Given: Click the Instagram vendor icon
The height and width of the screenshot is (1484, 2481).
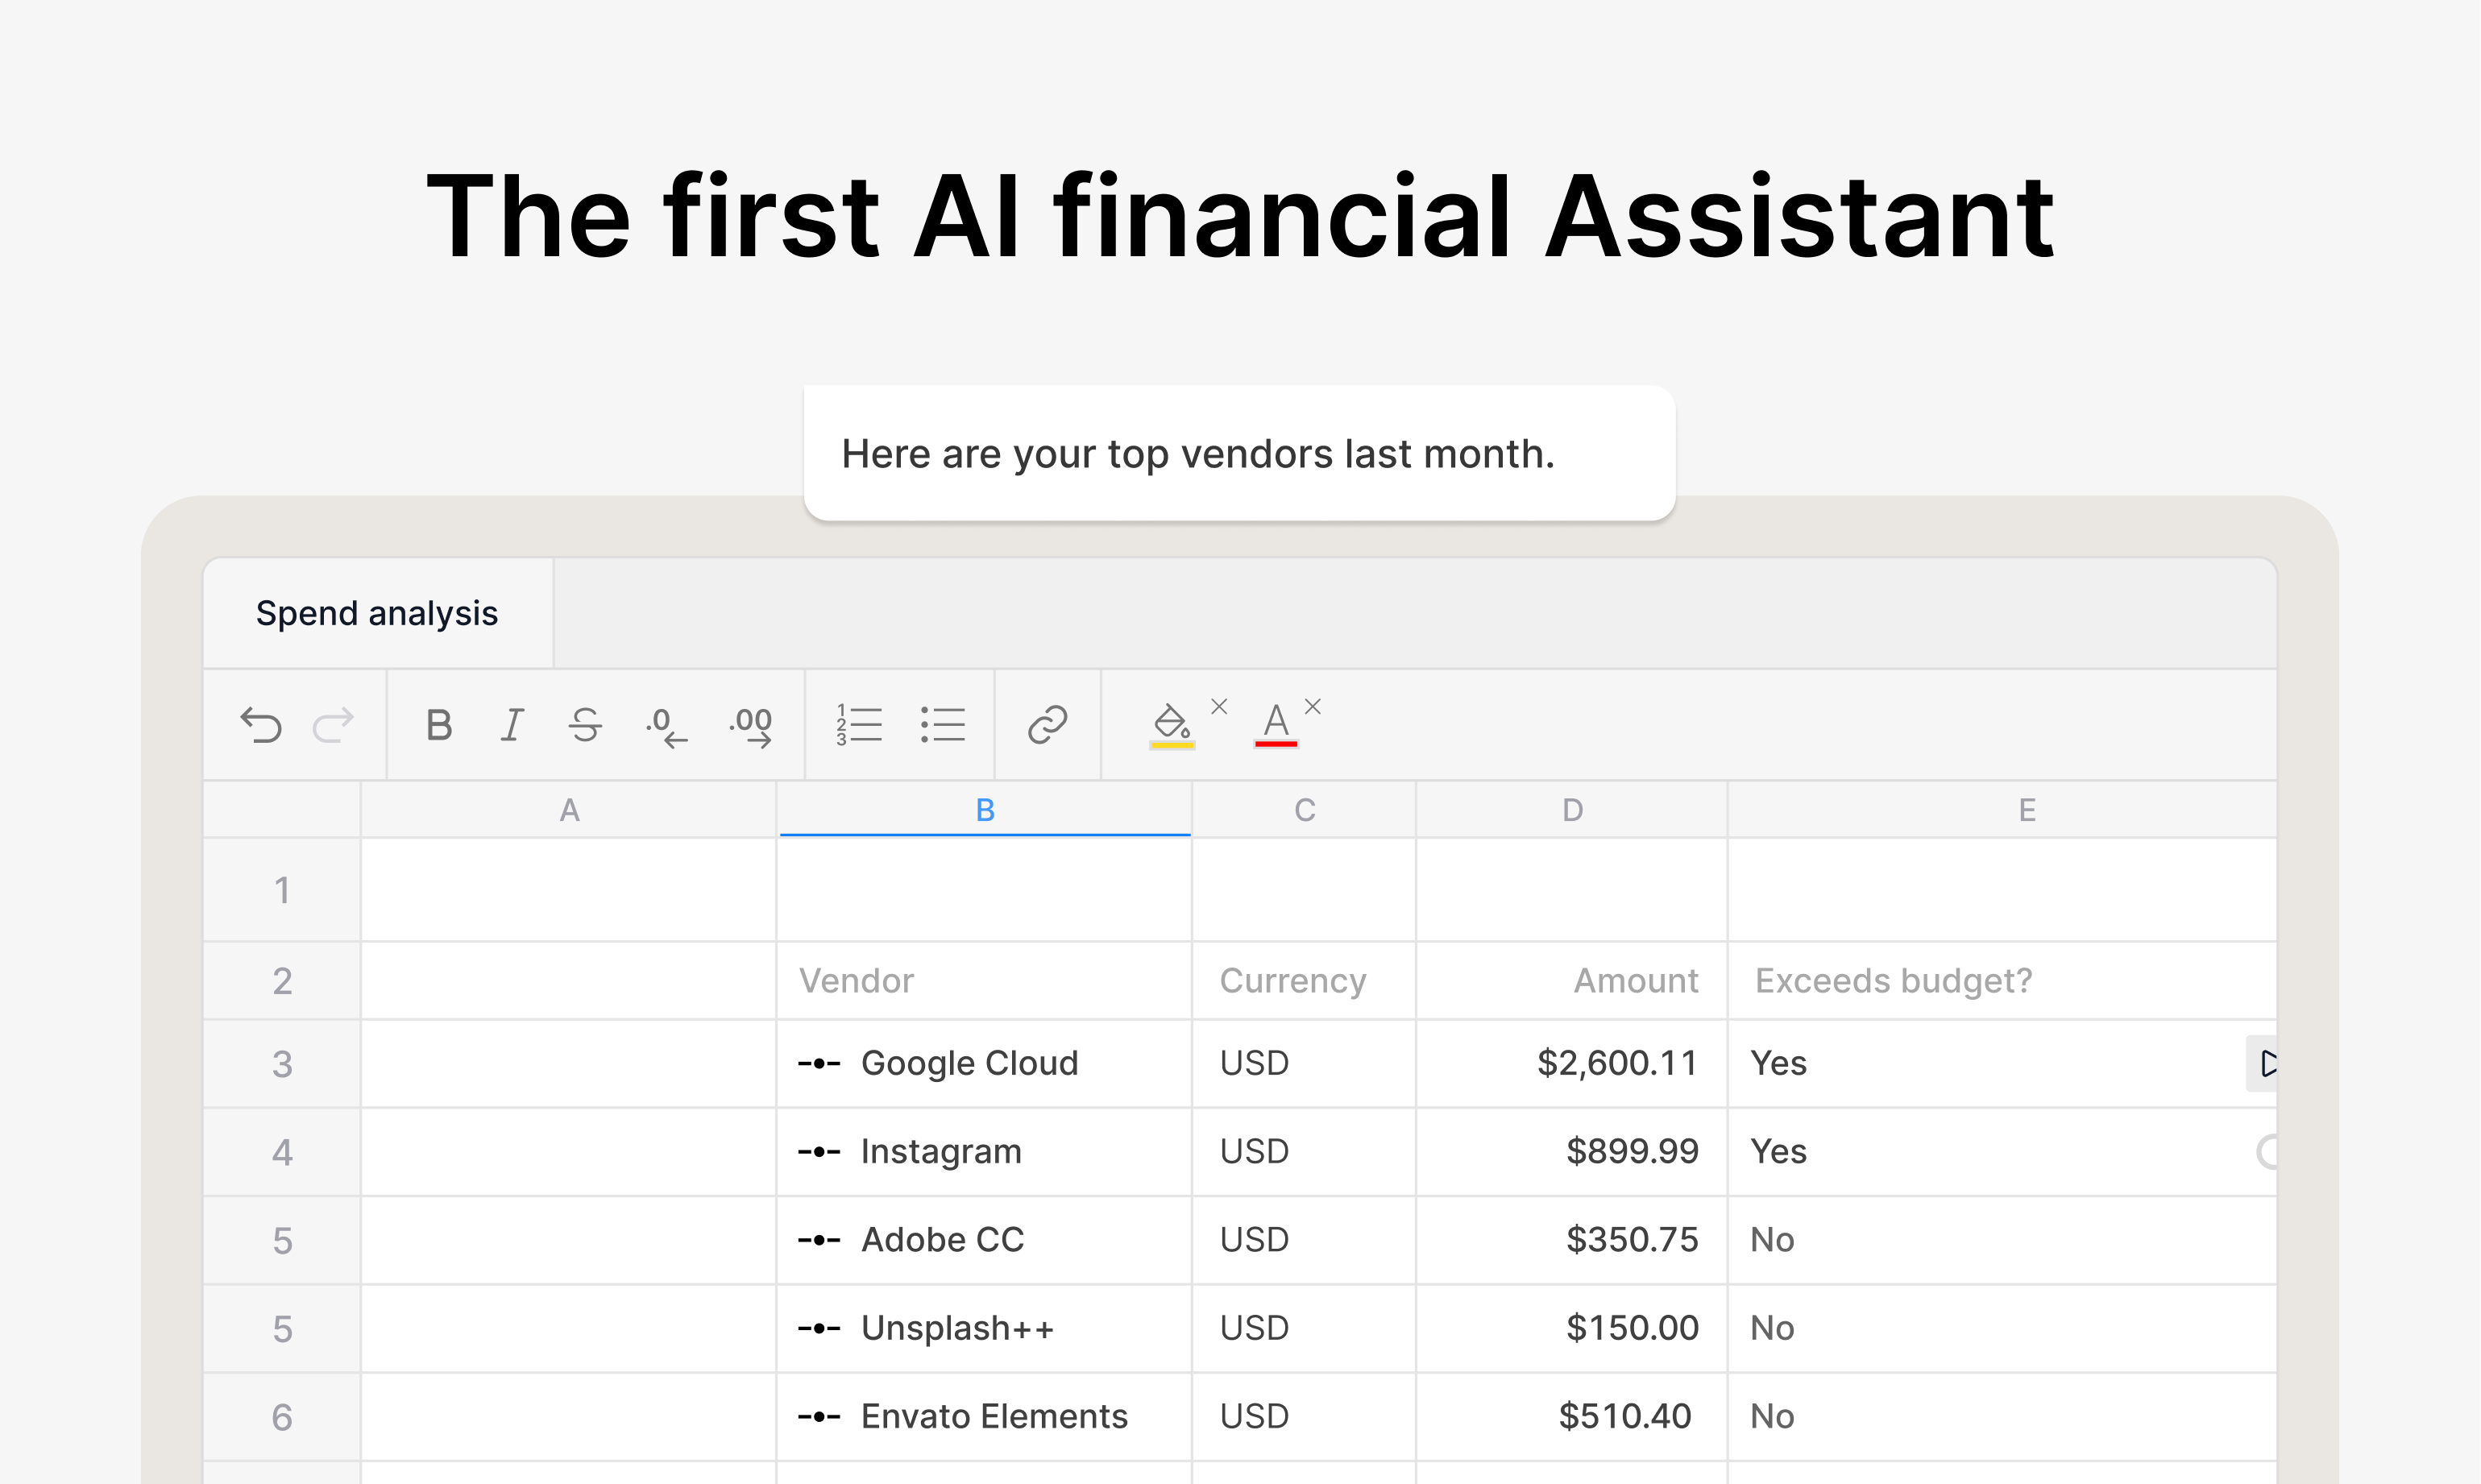Looking at the screenshot, I should tap(819, 1152).
